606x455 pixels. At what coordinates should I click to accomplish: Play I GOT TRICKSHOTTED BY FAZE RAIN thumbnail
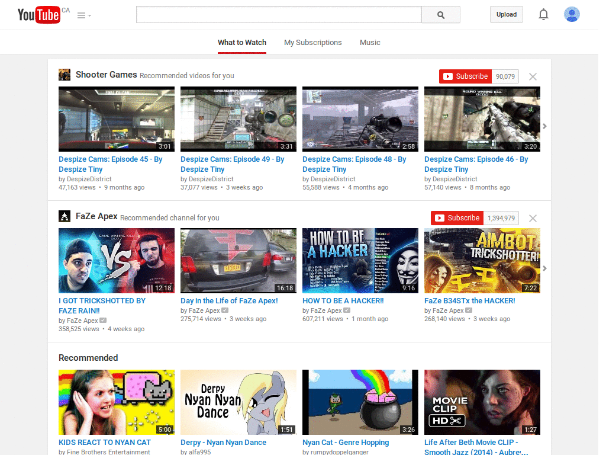117,261
